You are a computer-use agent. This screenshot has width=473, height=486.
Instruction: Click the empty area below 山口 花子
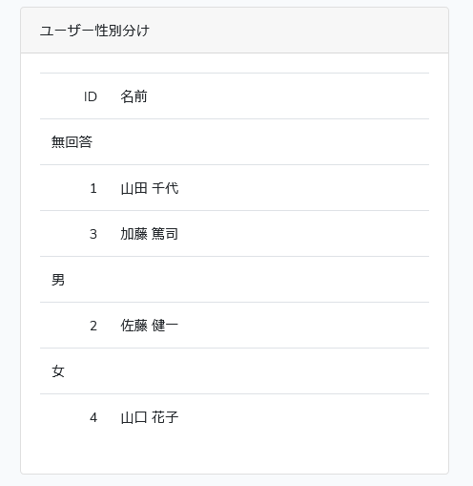[235, 456]
